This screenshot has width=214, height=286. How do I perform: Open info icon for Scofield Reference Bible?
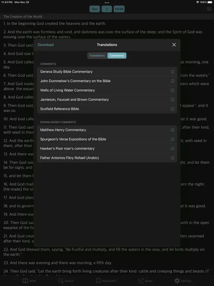click(x=172, y=109)
